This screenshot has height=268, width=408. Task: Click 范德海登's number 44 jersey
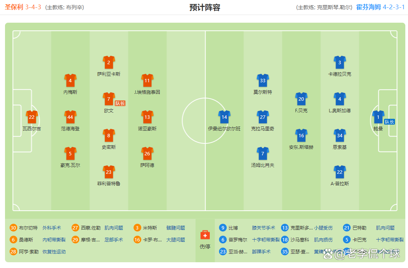(x=70, y=117)
